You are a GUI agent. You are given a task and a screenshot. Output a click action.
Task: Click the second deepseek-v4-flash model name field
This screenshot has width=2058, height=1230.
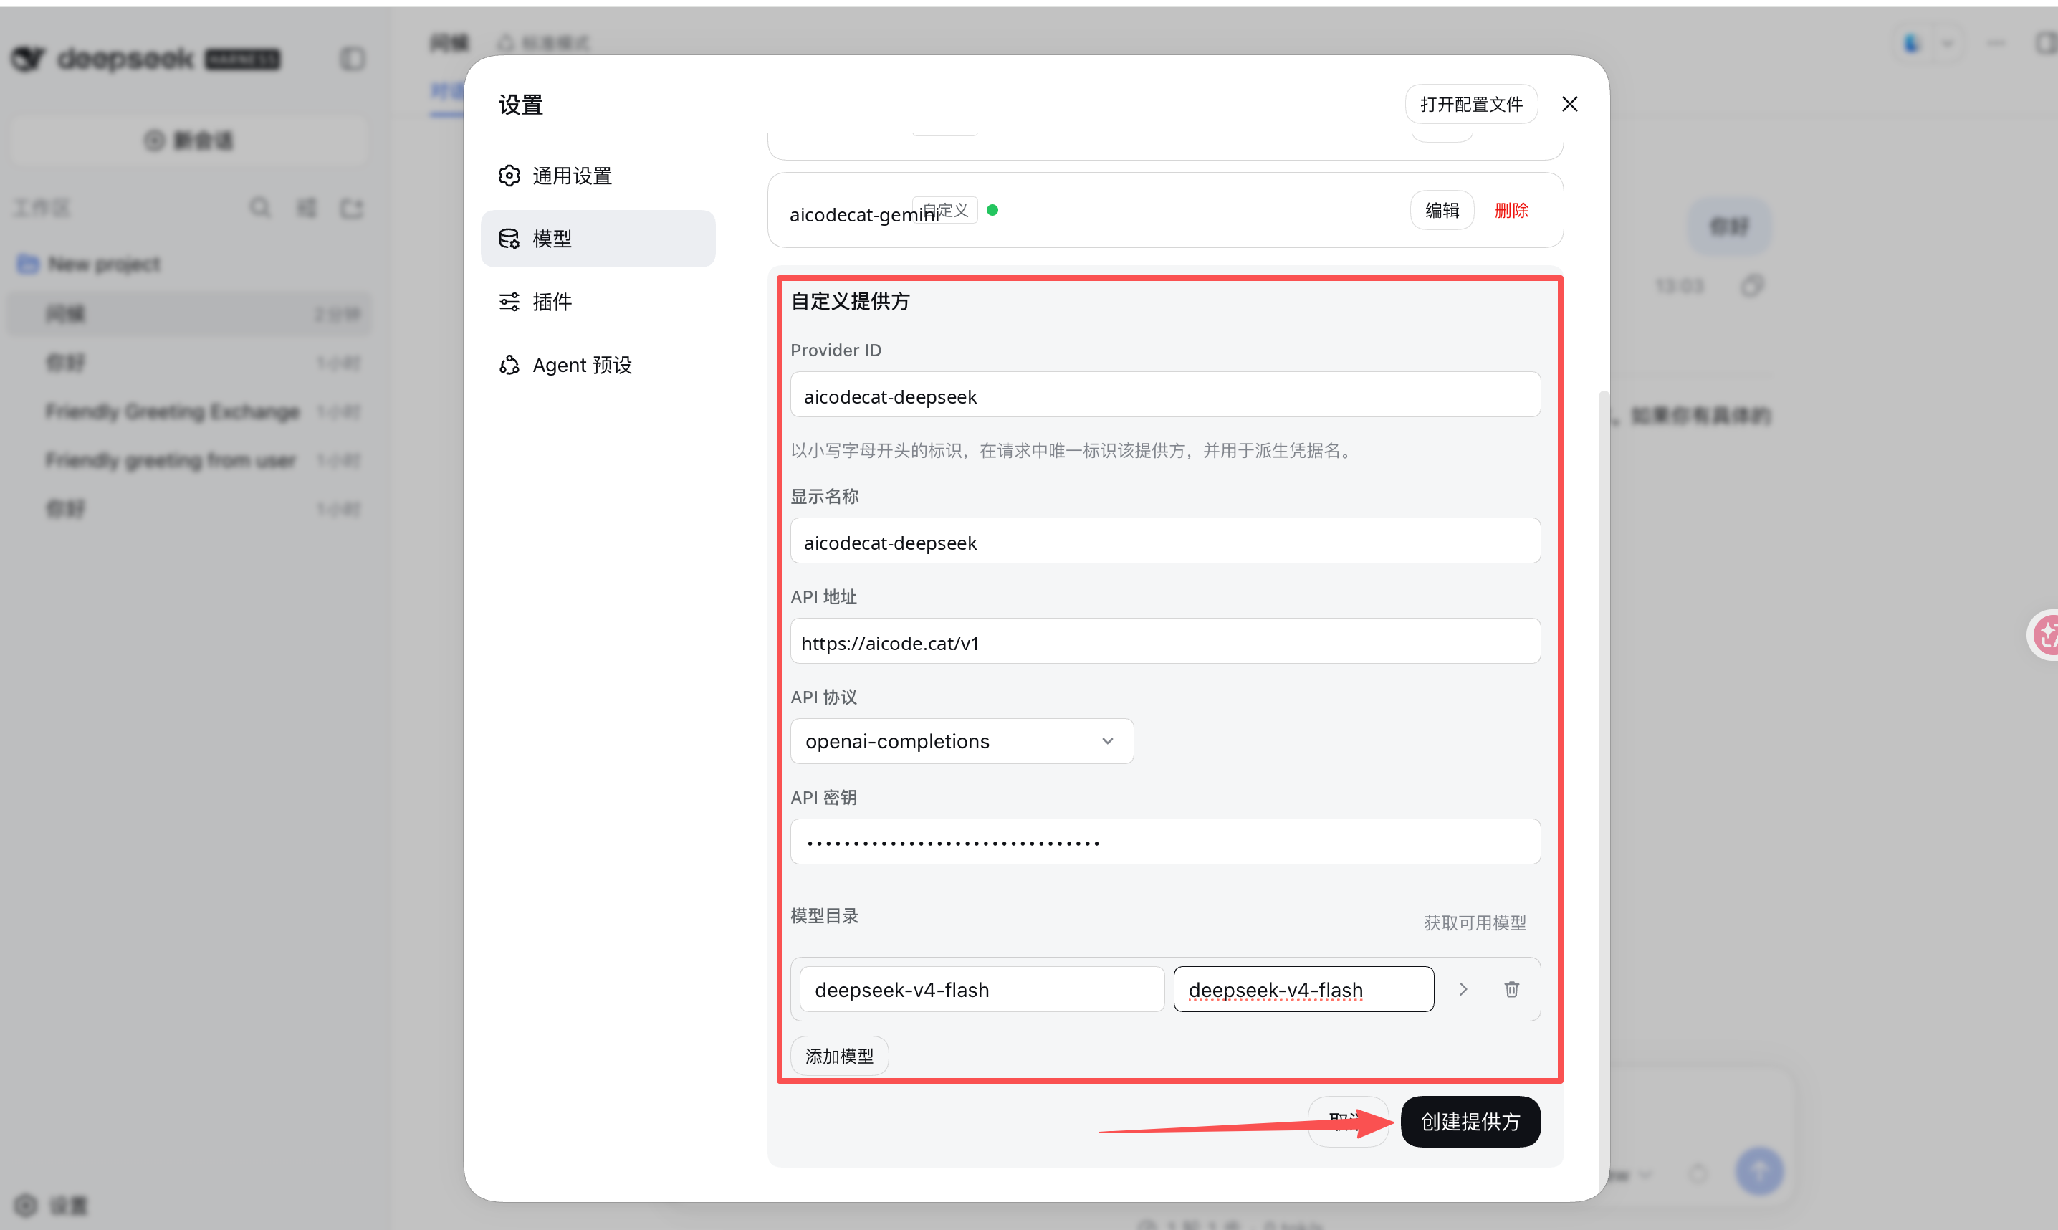[1303, 990]
